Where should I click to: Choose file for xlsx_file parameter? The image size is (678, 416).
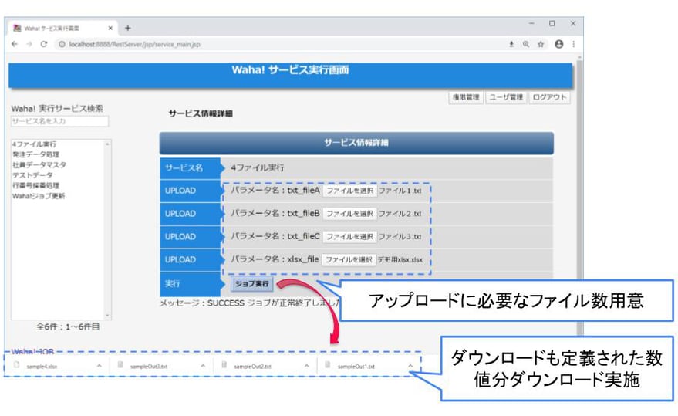349,259
